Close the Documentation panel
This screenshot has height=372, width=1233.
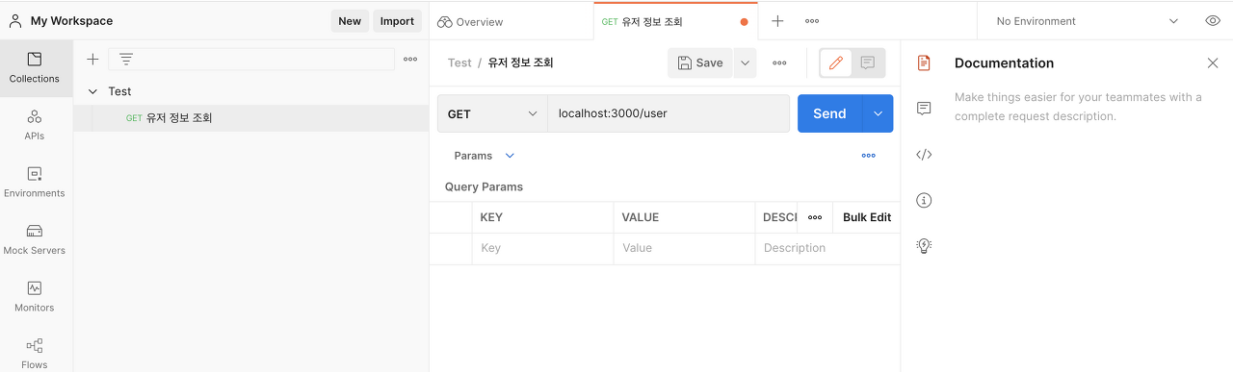click(x=1213, y=62)
